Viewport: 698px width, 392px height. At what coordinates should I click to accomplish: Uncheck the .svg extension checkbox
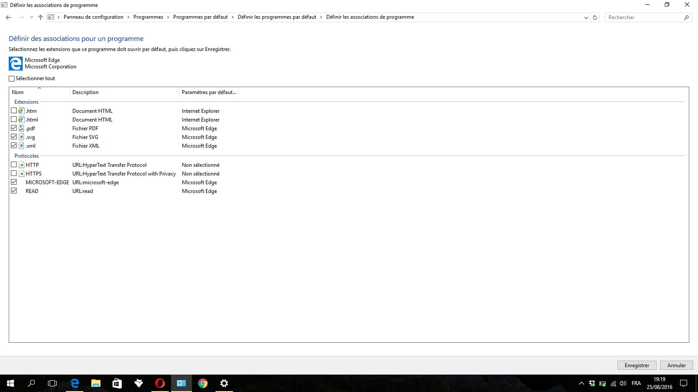tap(14, 137)
